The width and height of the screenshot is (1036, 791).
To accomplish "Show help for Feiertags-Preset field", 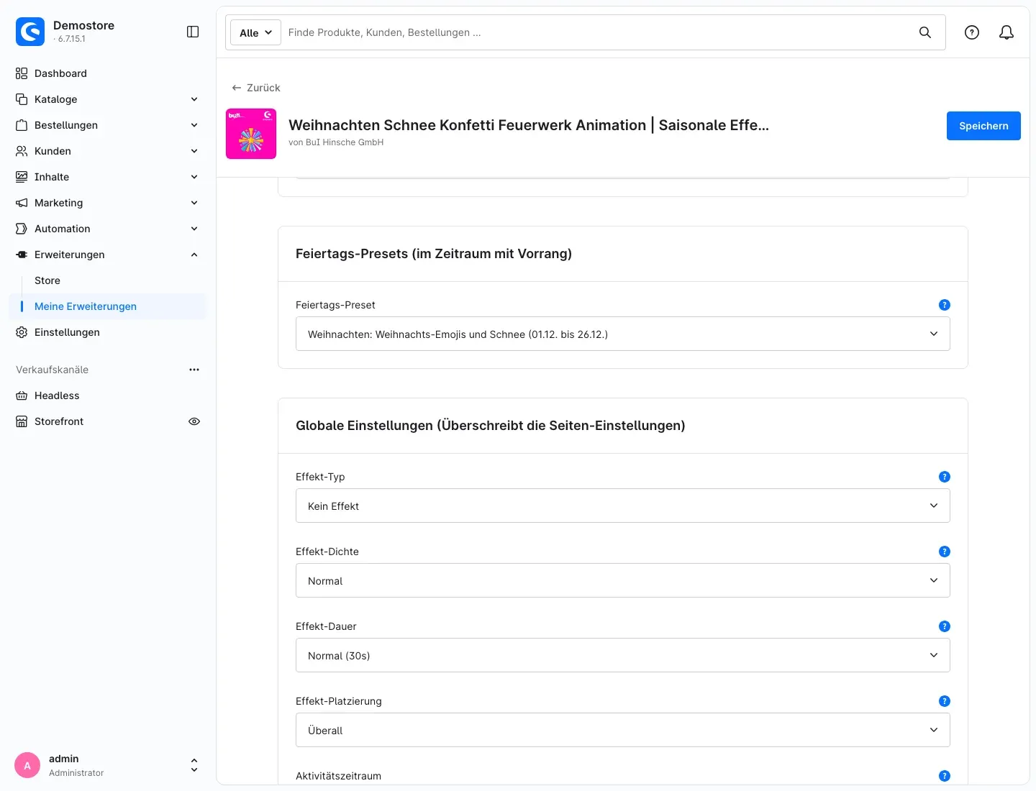I will pos(945,305).
